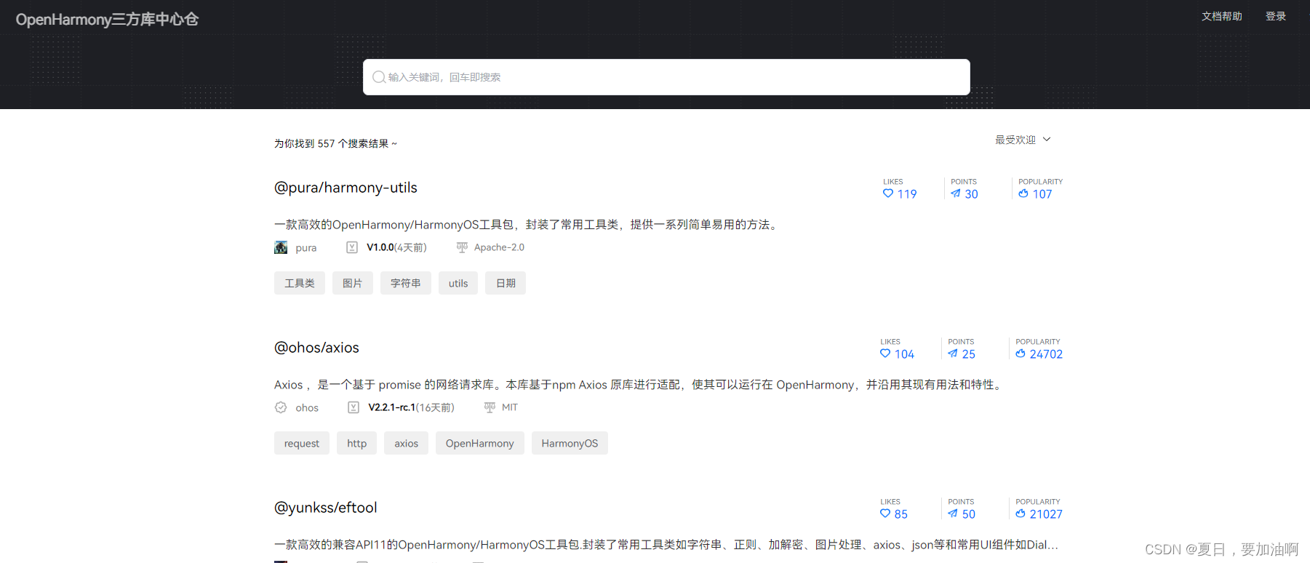Click the harmony-utils description text
This screenshot has height=563, width=1310.
tap(527, 225)
